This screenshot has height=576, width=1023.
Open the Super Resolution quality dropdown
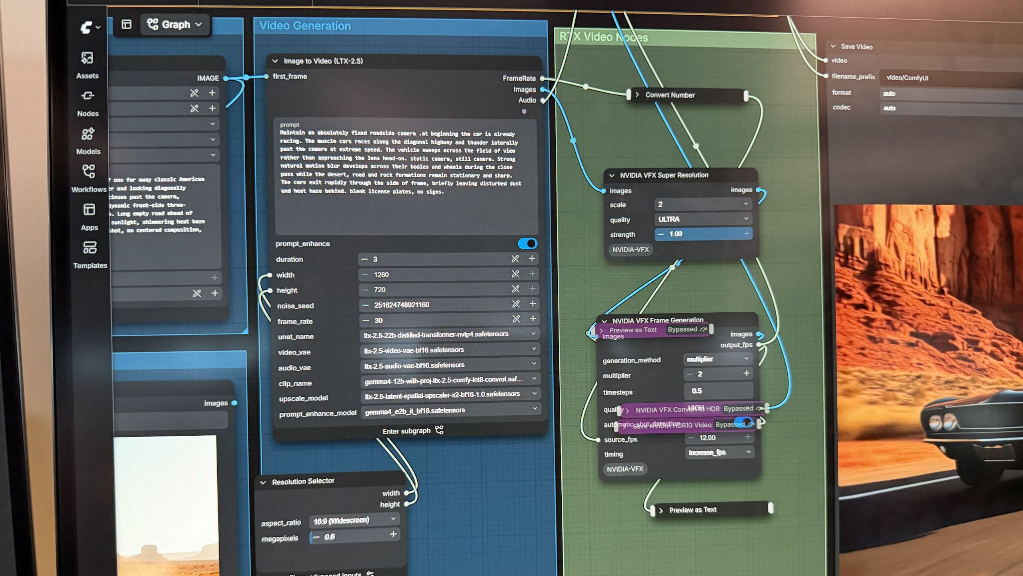pyautogui.click(x=703, y=219)
